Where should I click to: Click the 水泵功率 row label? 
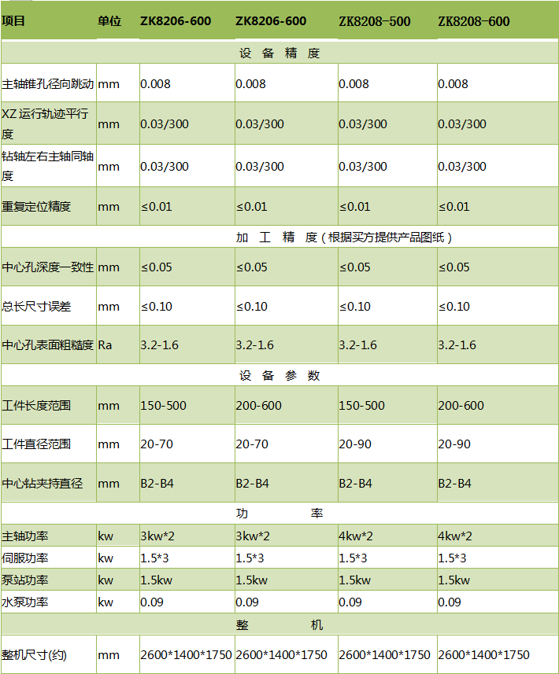(25, 602)
